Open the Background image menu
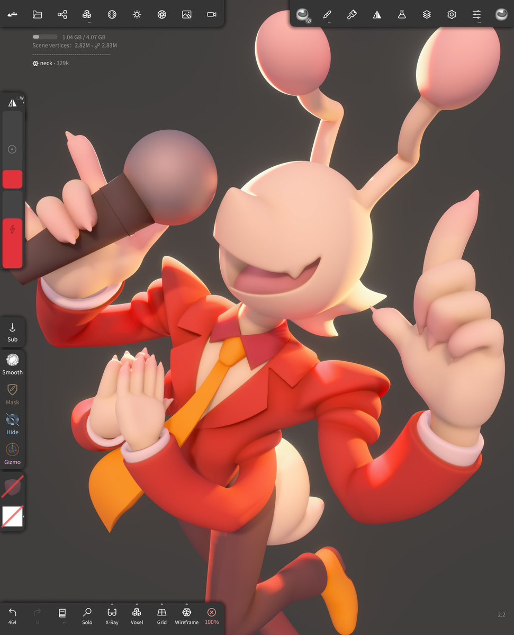The height and width of the screenshot is (635, 514). pyautogui.click(x=186, y=15)
